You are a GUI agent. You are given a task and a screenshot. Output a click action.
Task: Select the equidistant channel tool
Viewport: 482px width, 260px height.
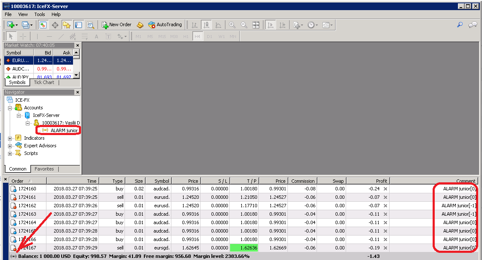(73, 36)
